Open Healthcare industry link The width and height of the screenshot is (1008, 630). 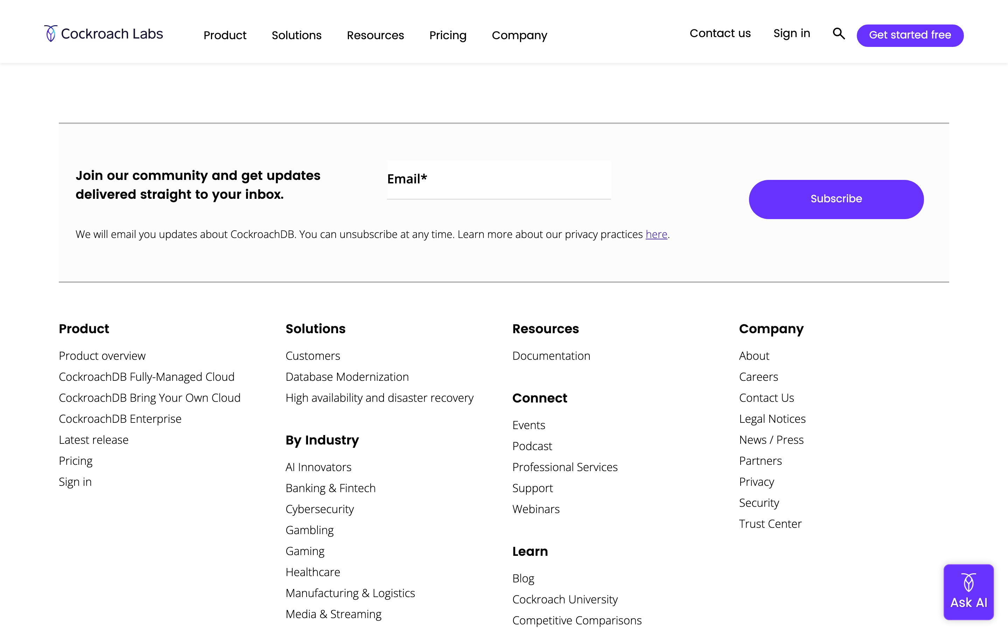[x=313, y=572]
